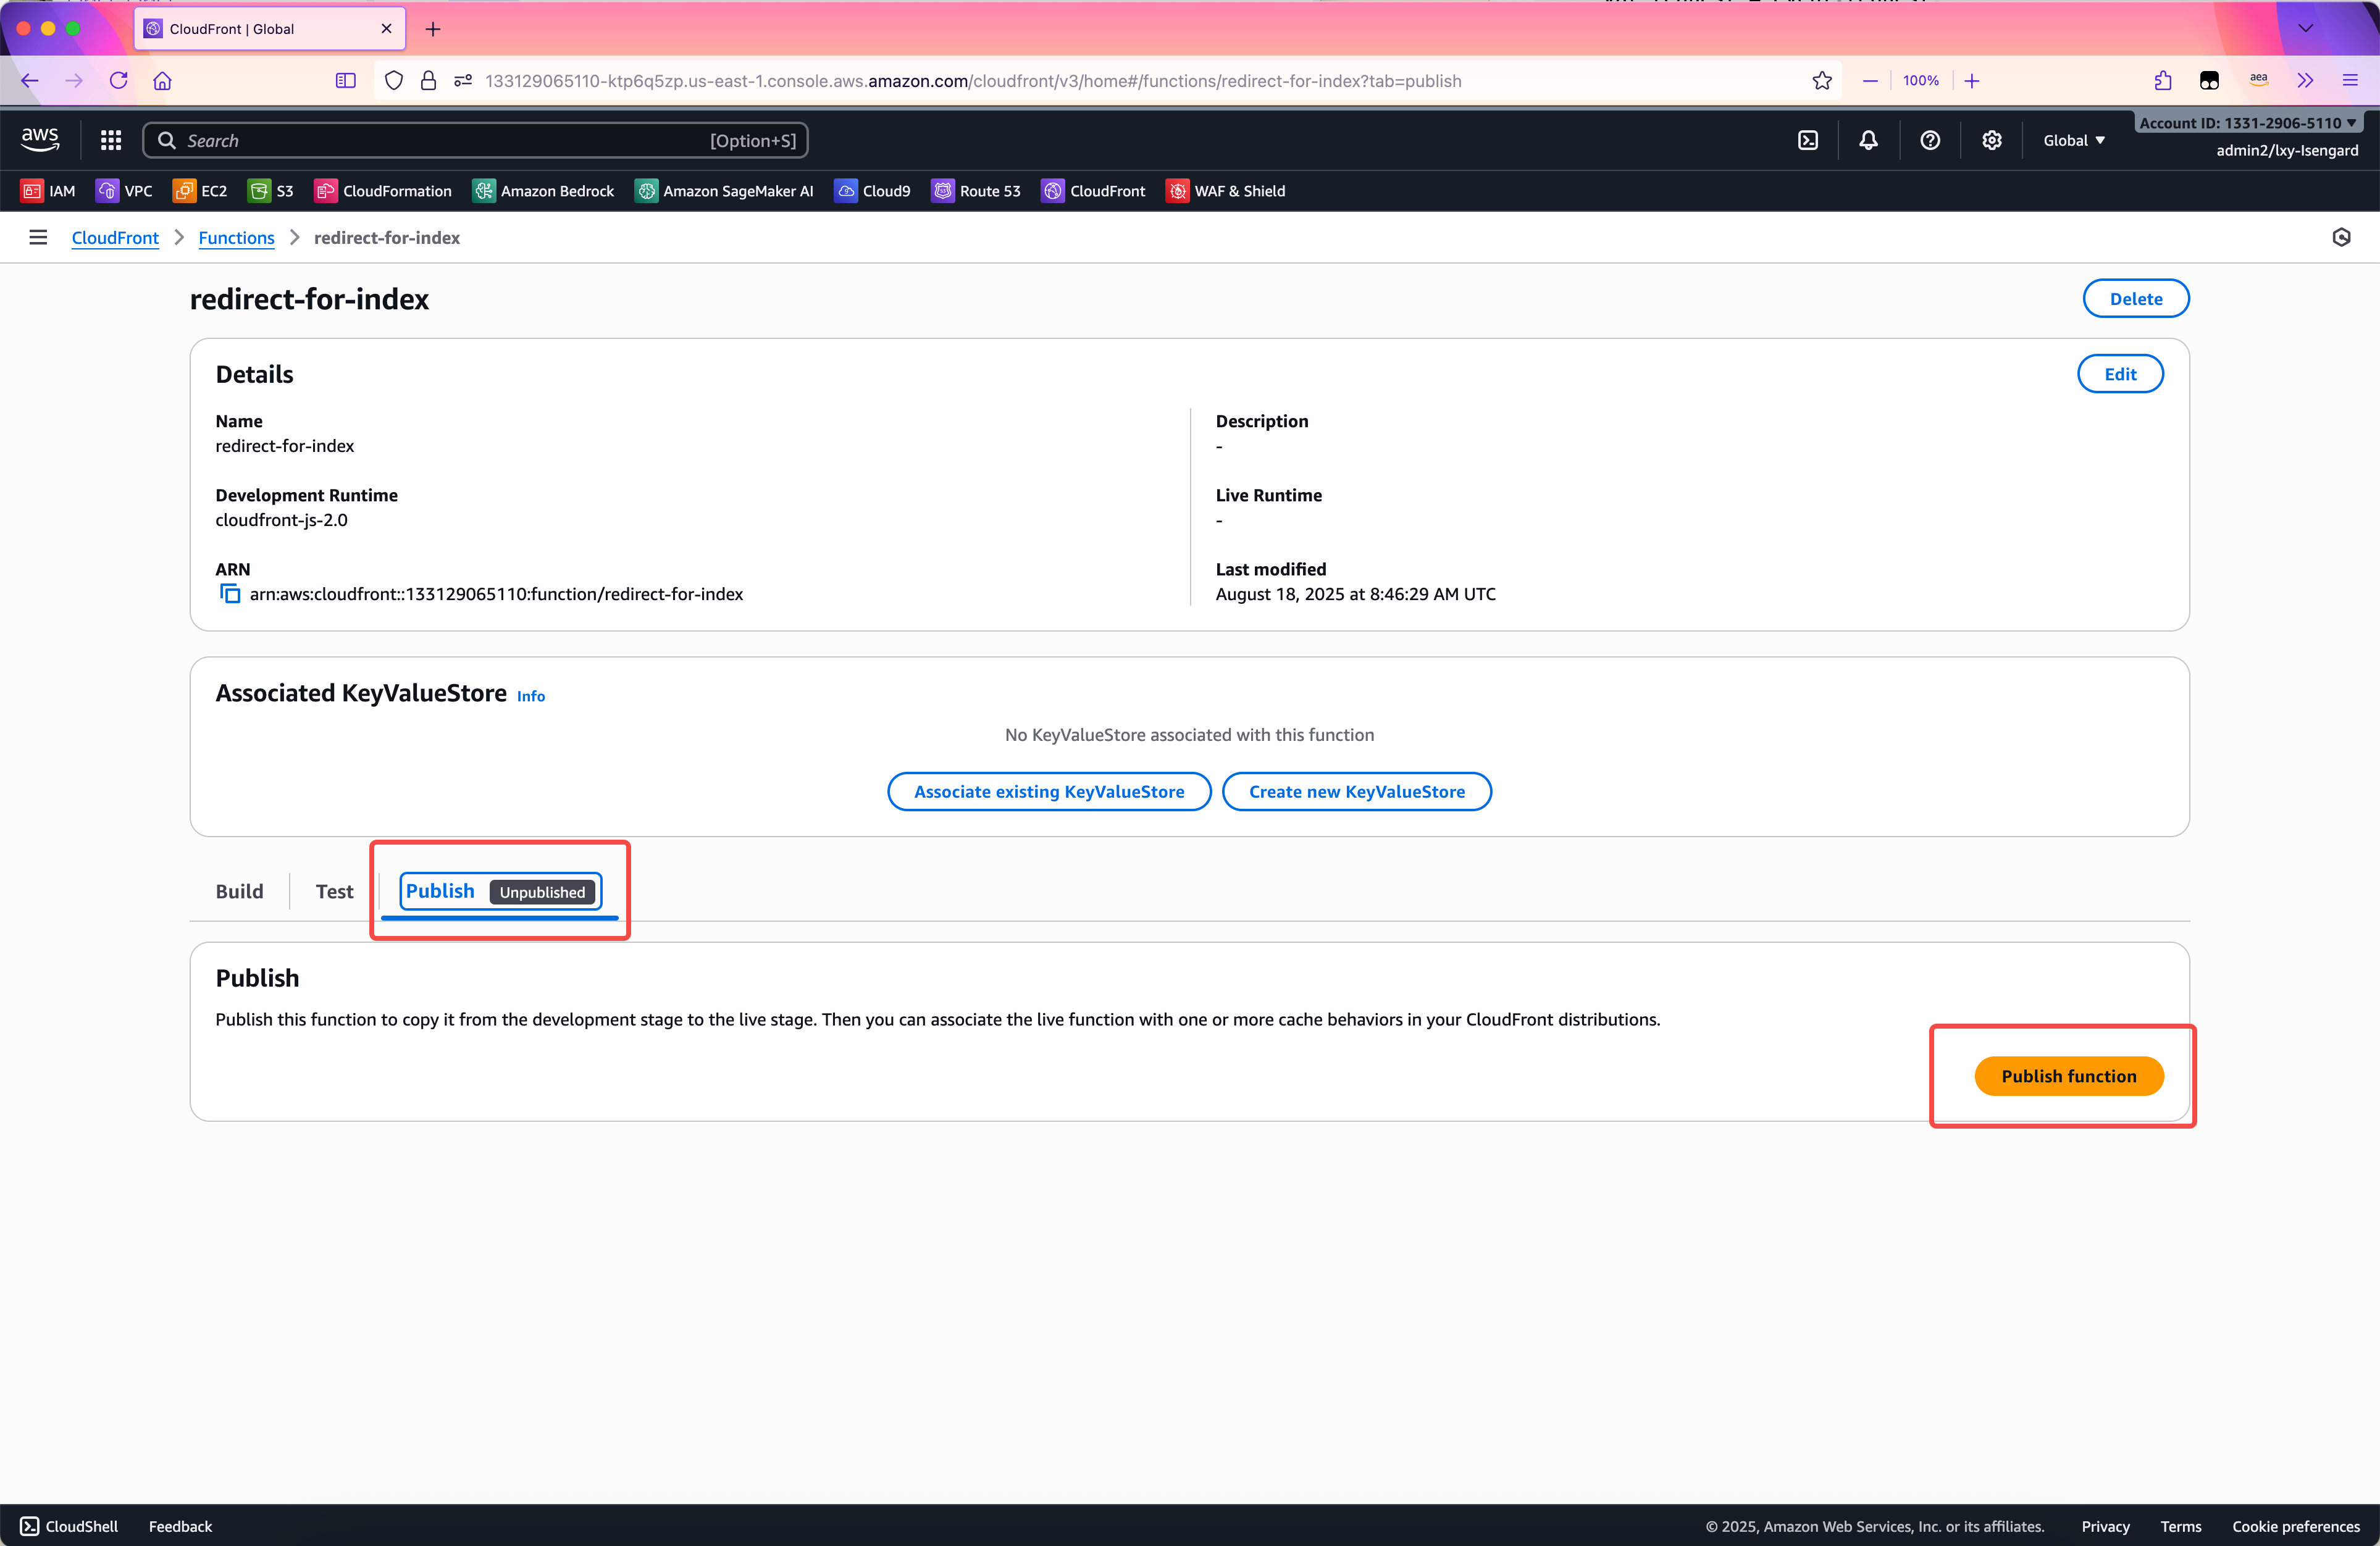Follow the Functions breadcrumb link
Screen dimensions: 2380x1546
coord(236,237)
